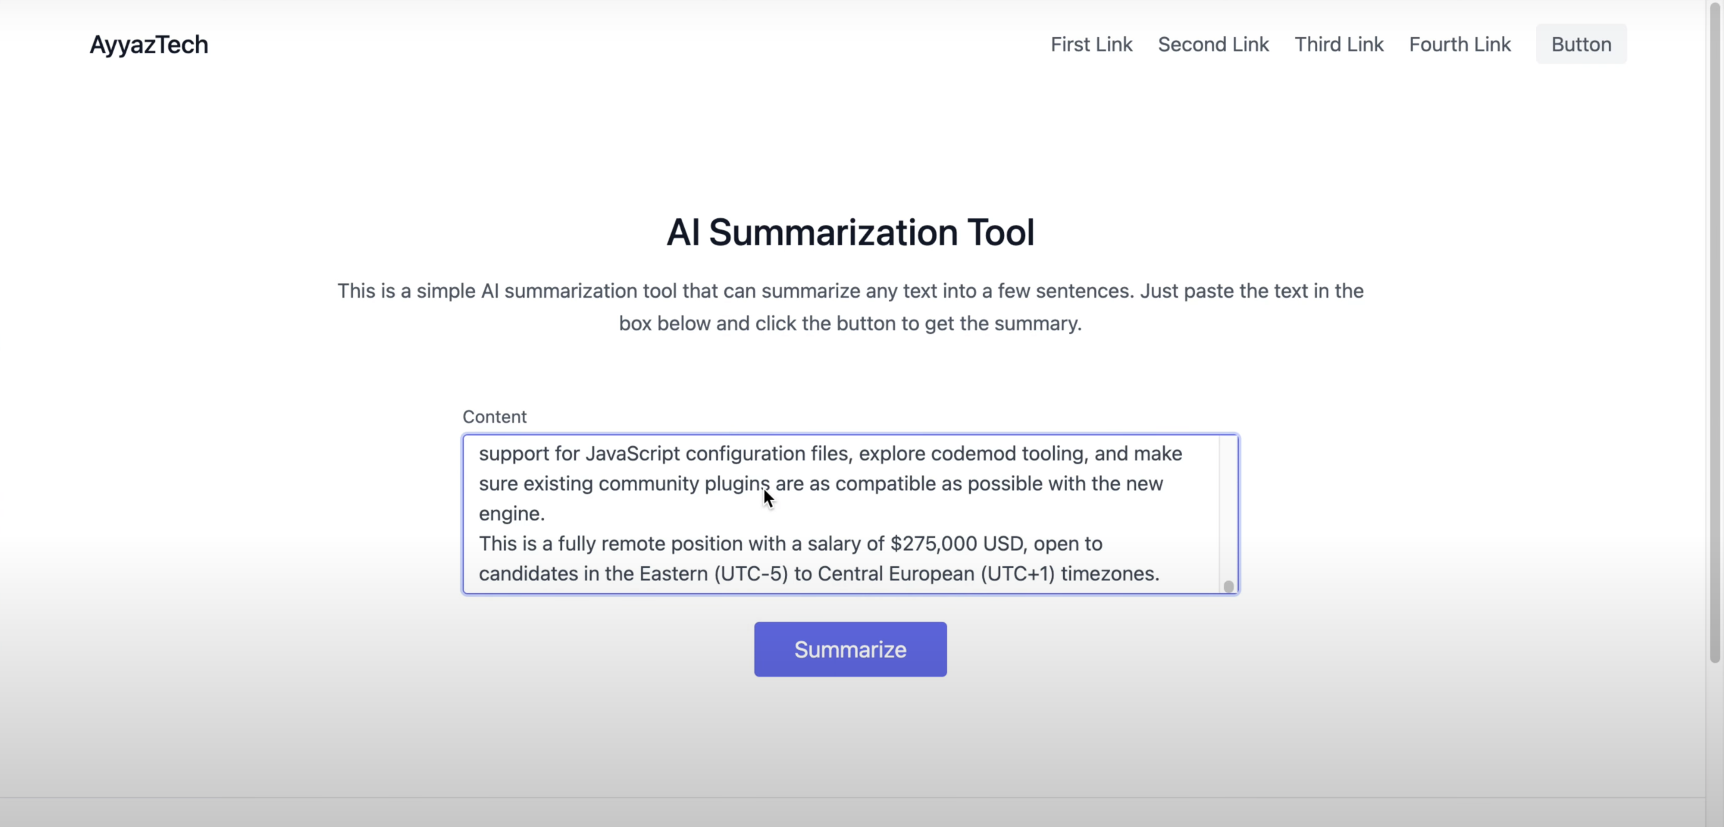Click the AI Summarization Tool heading
This screenshot has width=1724, height=827.
(x=850, y=232)
